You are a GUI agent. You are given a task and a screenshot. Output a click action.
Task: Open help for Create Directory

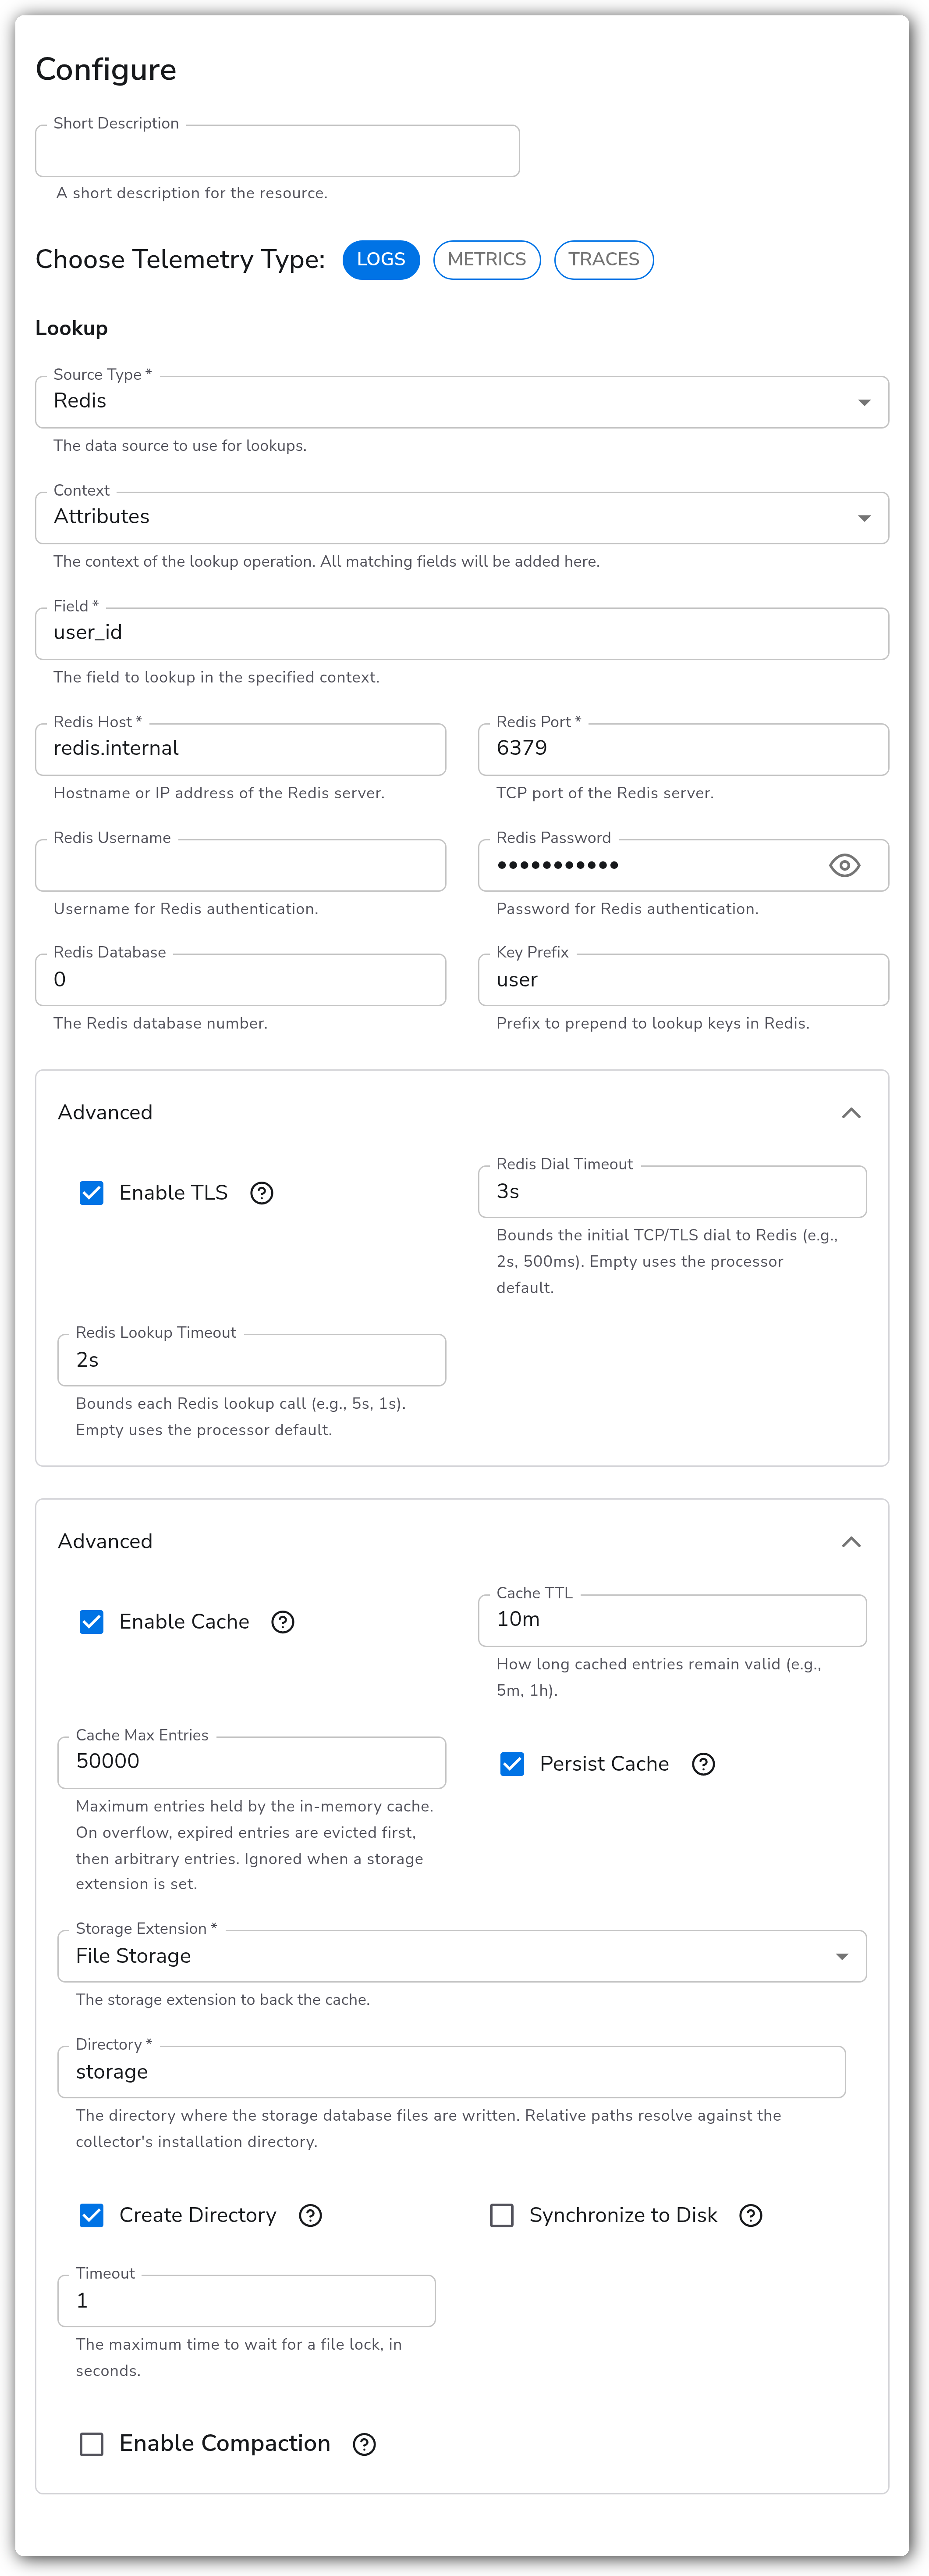311,2215
